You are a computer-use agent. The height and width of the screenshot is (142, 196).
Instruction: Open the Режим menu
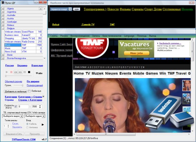(64, 36)
